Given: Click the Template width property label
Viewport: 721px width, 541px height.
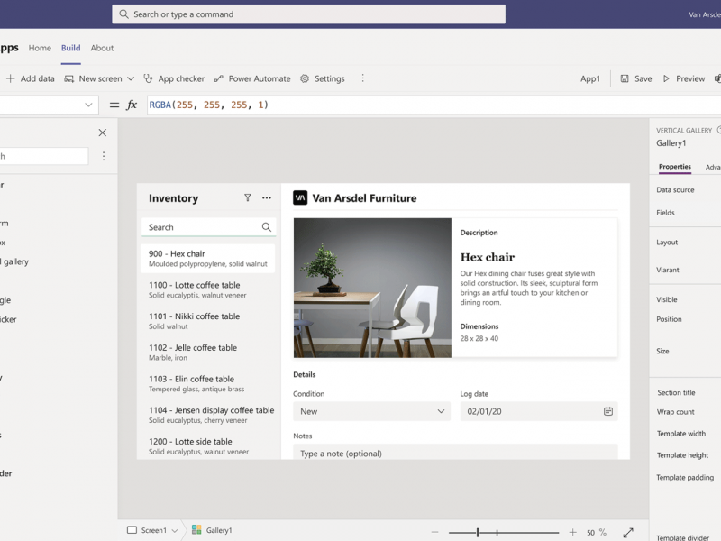Looking at the screenshot, I should (x=681, y=434).
